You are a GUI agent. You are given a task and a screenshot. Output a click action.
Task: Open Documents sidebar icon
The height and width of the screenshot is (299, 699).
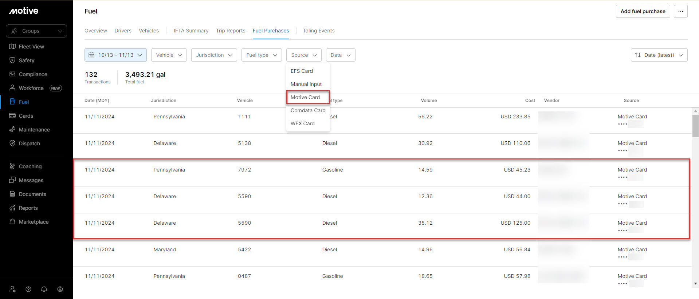[12, 194]
